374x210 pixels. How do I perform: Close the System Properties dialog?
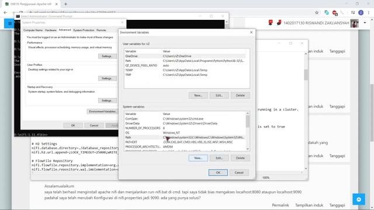[x=122, y=22]
